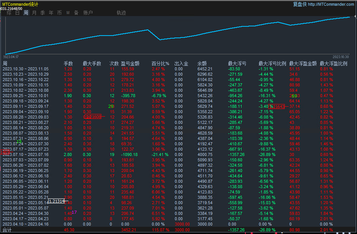The width and height of the screenshot is (357, 234).
Task: Click the MTCommander统计 window title
Action: pos(20,4)
